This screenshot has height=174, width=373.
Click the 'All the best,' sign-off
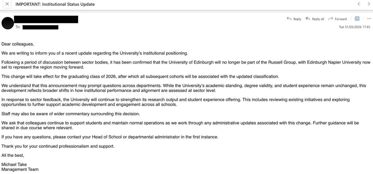click(x=13, y=155)
